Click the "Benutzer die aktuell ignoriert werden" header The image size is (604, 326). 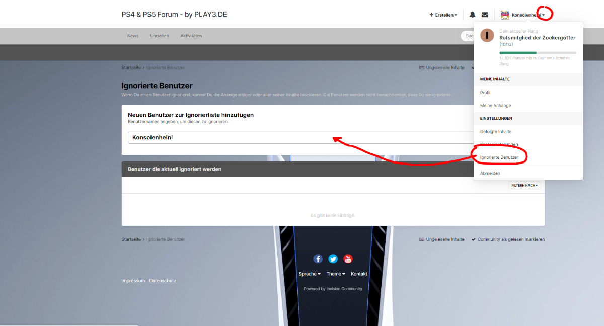coord(175,169)
